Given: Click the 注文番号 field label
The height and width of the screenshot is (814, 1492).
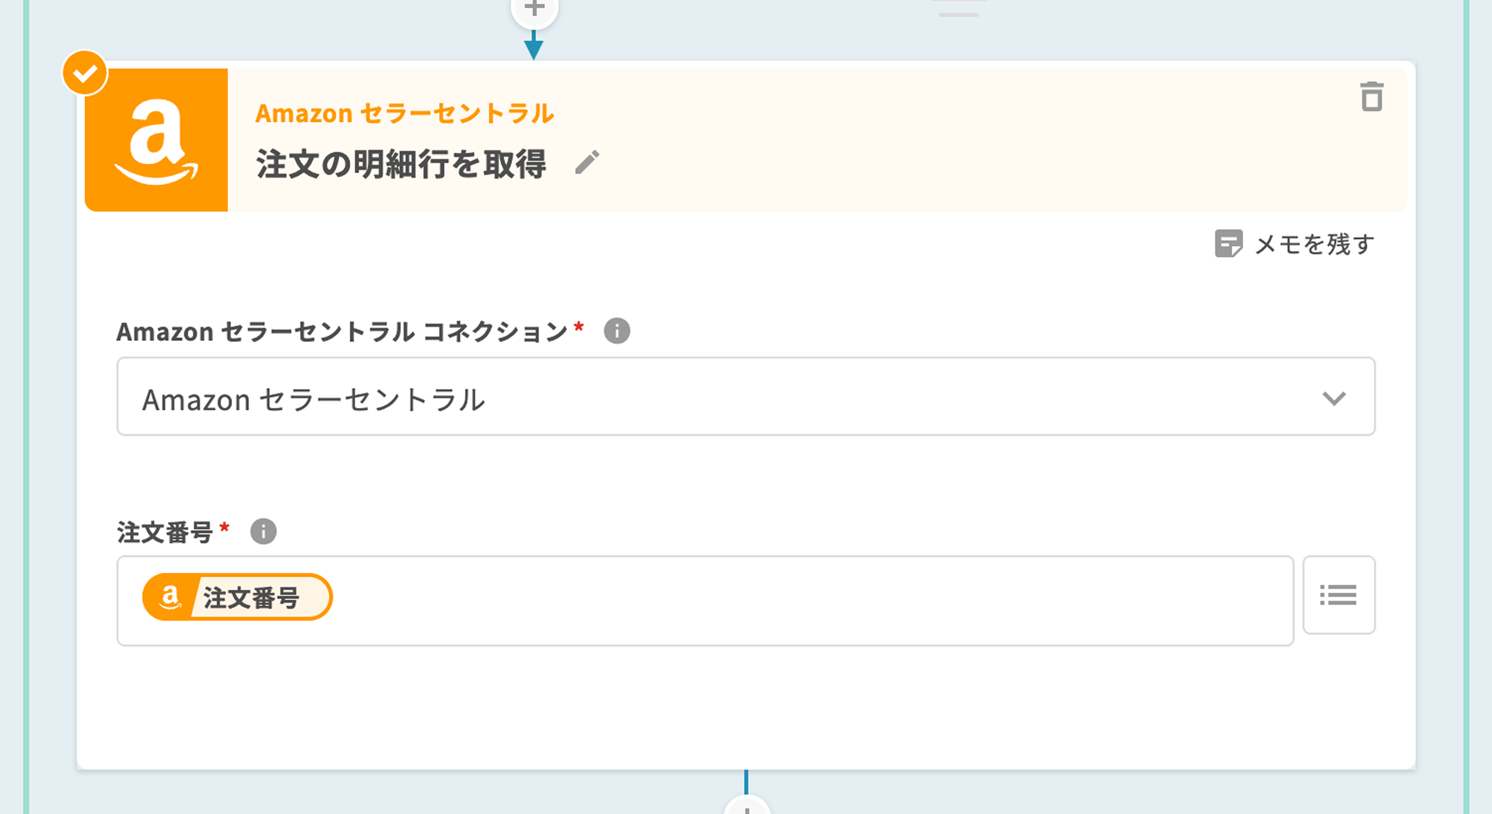Looking at the screenshot, I should pyautogui.click(x=165, y=533).
